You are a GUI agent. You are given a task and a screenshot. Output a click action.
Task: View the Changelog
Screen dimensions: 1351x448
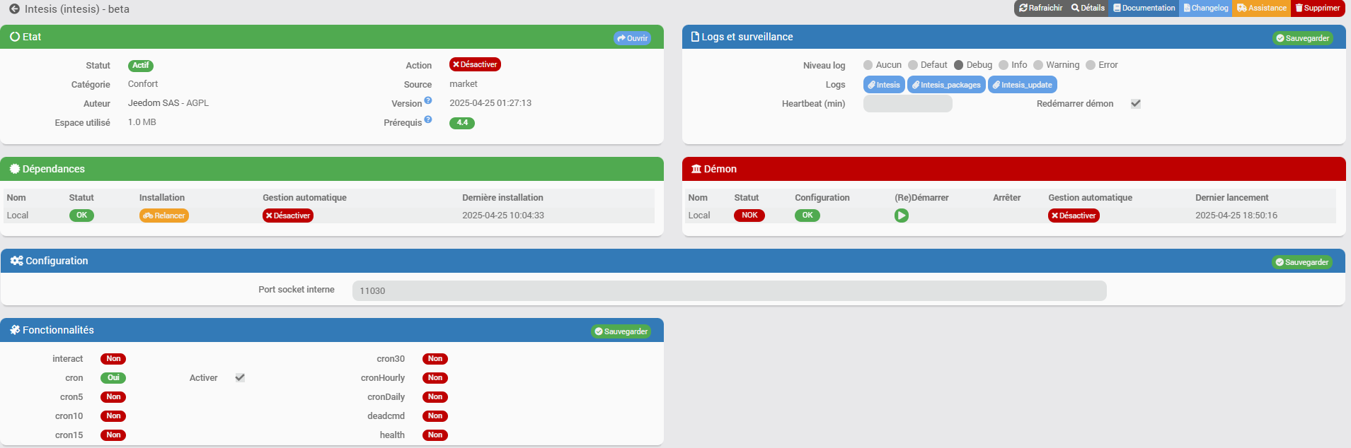tap(1206, 8)
